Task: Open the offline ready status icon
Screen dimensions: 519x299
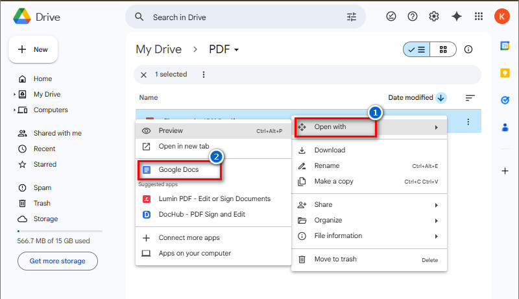Action: pyautogui.click(x=391, y=16)
